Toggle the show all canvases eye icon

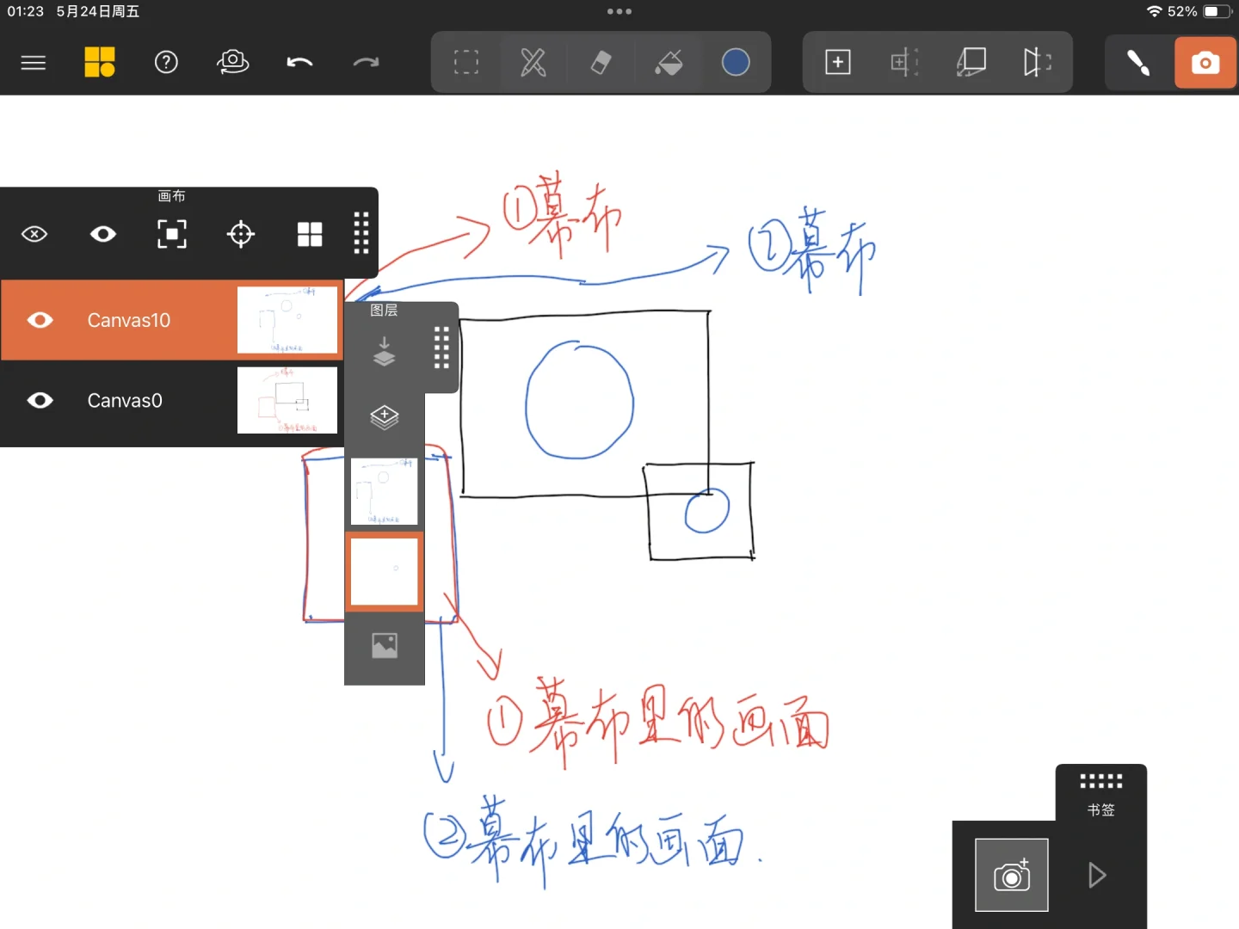103,234
